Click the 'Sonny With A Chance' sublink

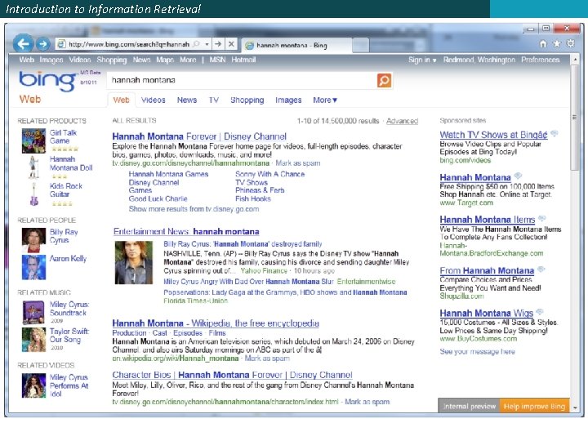coord(270,174)
